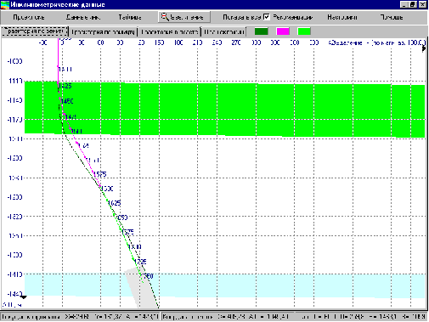This screenshot has height=322, width=429.
Task: Click the gray shaded target zone near bottom
Action: tap(141, 288)
